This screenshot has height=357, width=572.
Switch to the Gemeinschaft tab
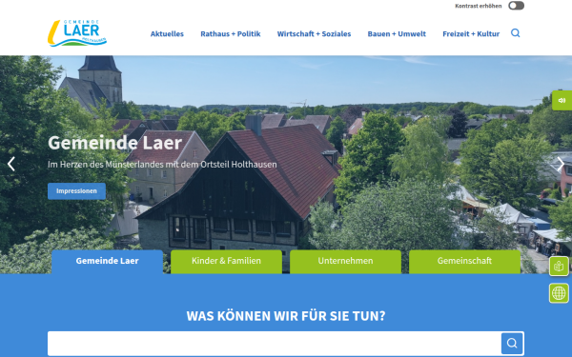pyautogui.click(x=465, y=262)
